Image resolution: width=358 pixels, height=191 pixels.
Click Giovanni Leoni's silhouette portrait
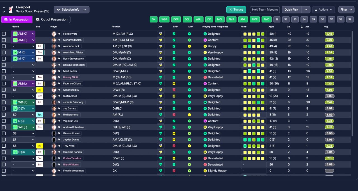(54, 133)
